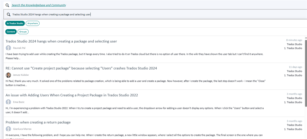Open result Trados Studio 2024 hangs when creating a package
Image resolution: width=307 pixels, height=139 pixels.
61,41
